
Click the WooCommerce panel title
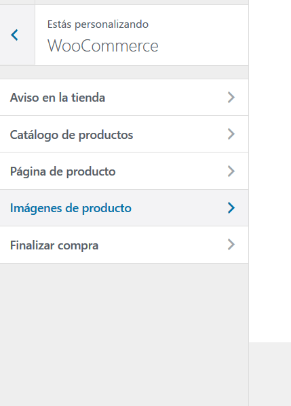[103, 46]
